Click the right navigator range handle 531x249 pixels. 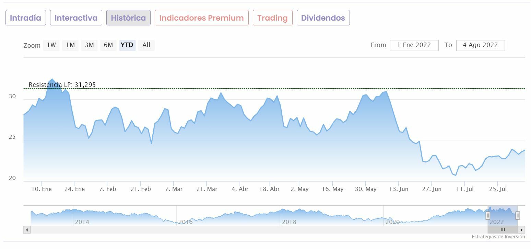[x=518, y=216]
